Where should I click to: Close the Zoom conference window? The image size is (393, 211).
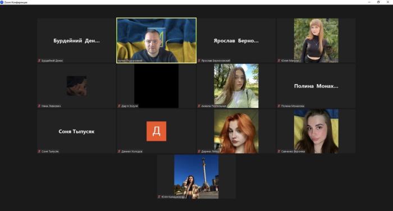click(x=388, y=2)
